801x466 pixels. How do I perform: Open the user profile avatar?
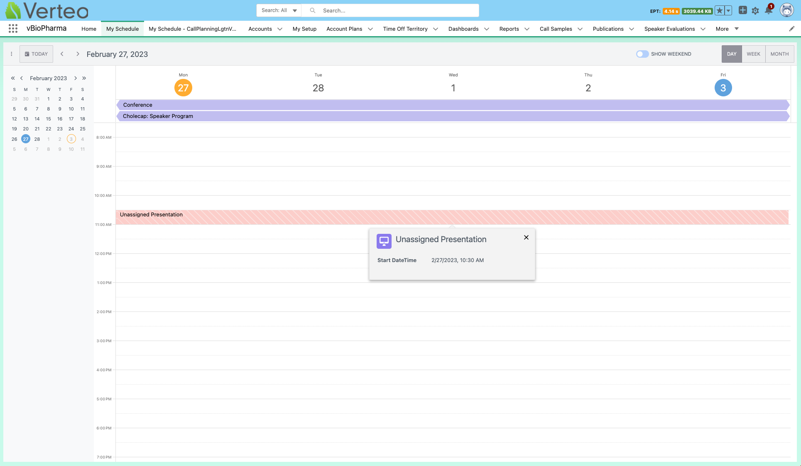pyautogui.click(x=786, y=10)
